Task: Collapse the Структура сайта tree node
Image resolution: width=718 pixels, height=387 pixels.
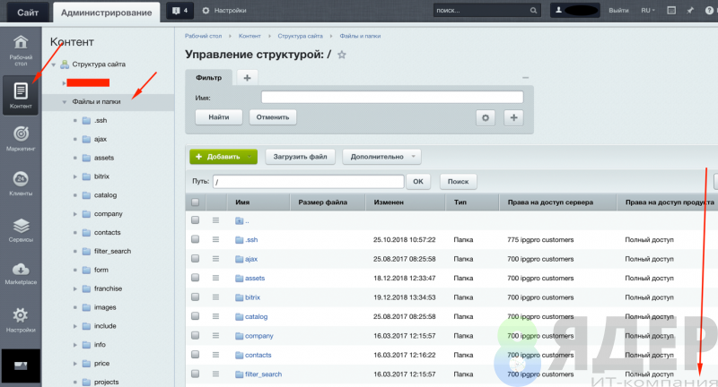Action: coord(54,64)
